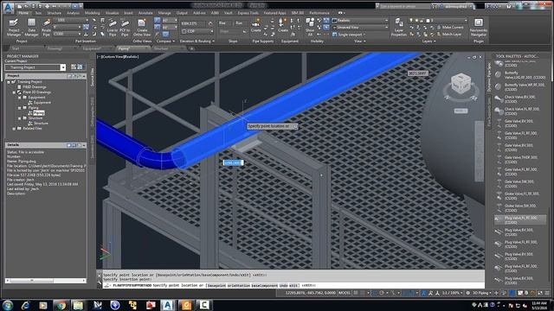Launch the PCF to Pipe tool
This screenshot has width=554, height=311.
tap(125, 28)
